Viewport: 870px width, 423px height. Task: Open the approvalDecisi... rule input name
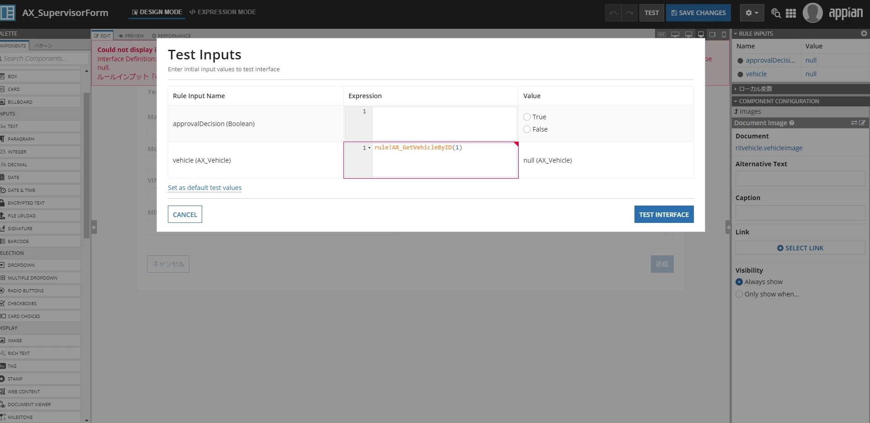(770, 60)
